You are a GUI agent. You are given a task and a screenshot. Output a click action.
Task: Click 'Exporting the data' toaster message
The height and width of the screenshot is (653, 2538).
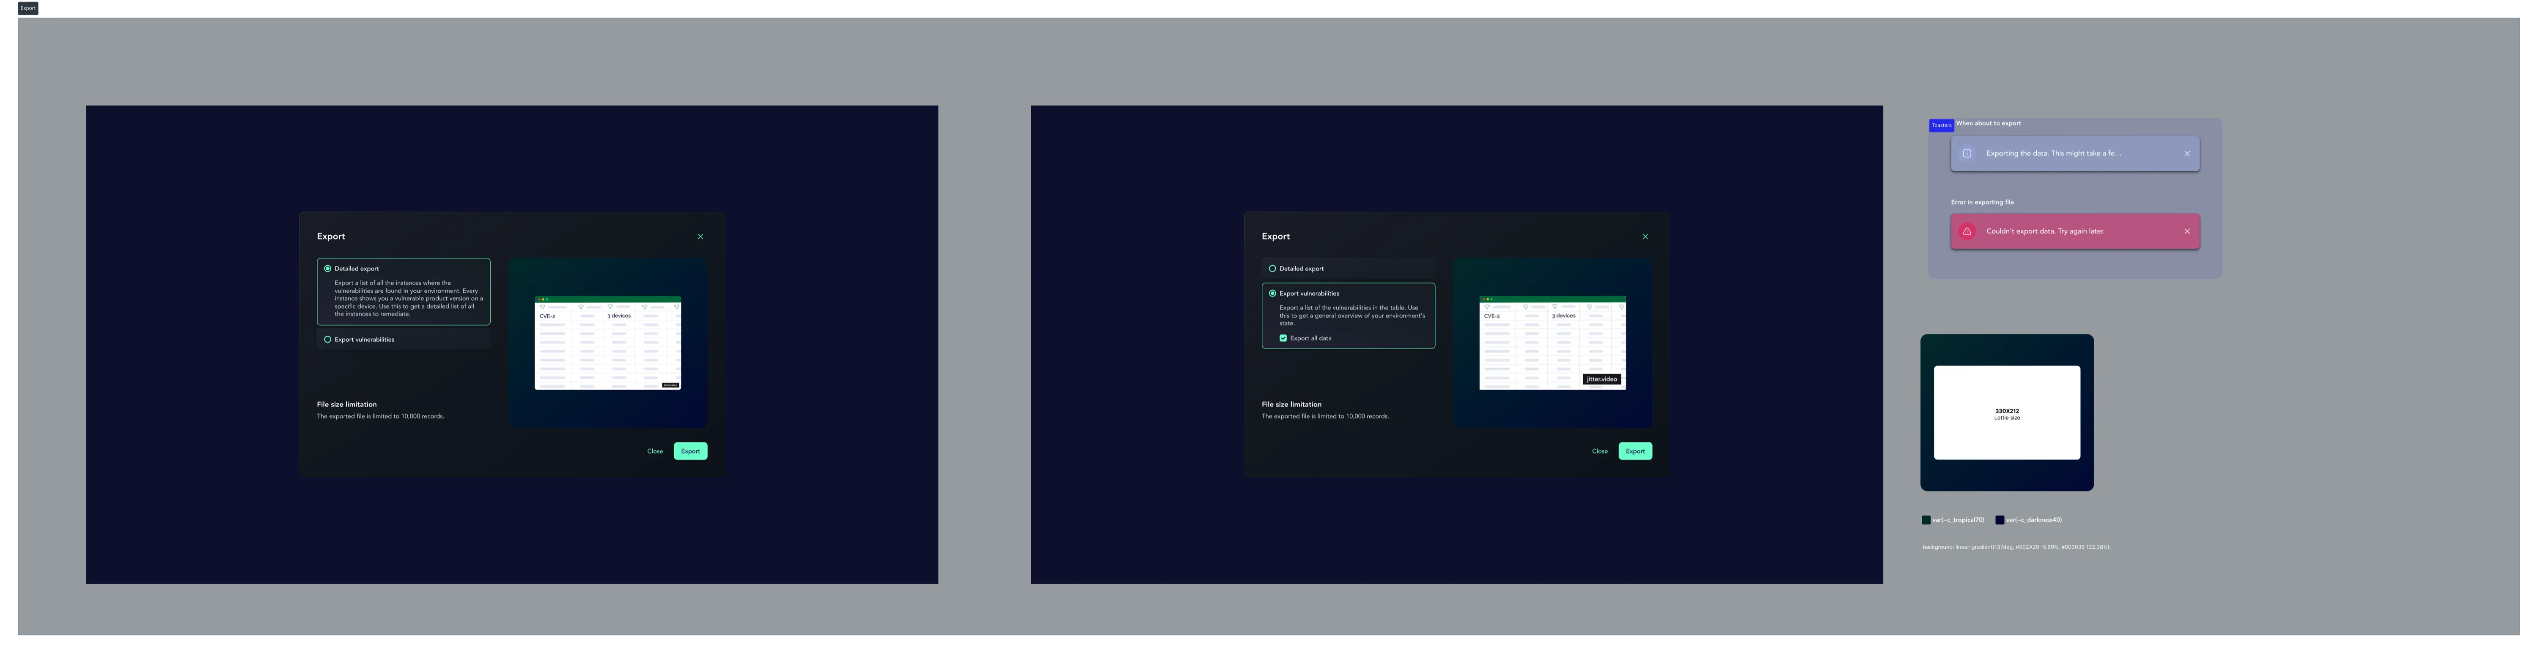2054,153
